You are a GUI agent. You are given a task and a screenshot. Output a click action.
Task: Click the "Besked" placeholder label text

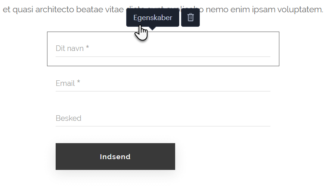coord(68,118)
